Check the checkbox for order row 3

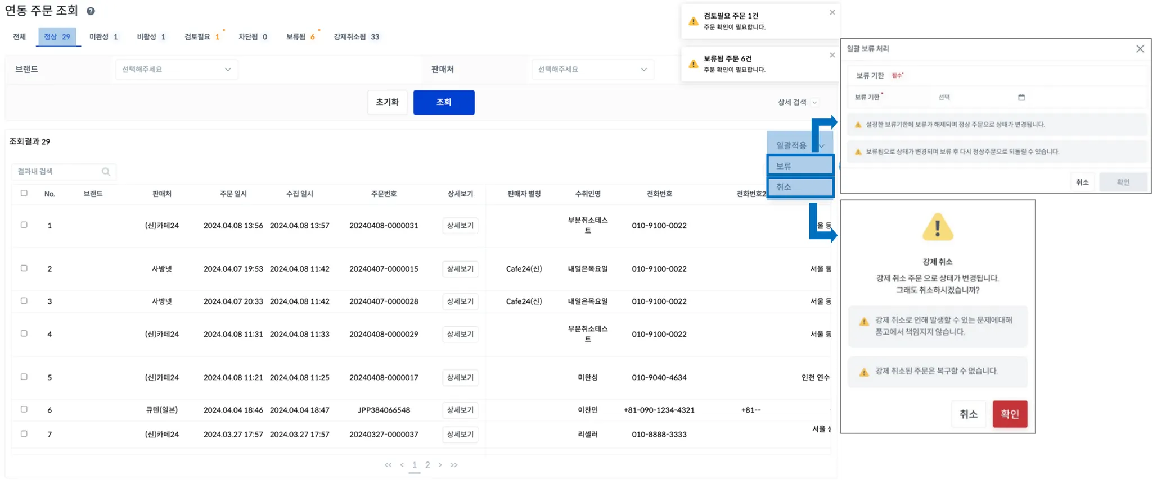(x=24, y=300)
